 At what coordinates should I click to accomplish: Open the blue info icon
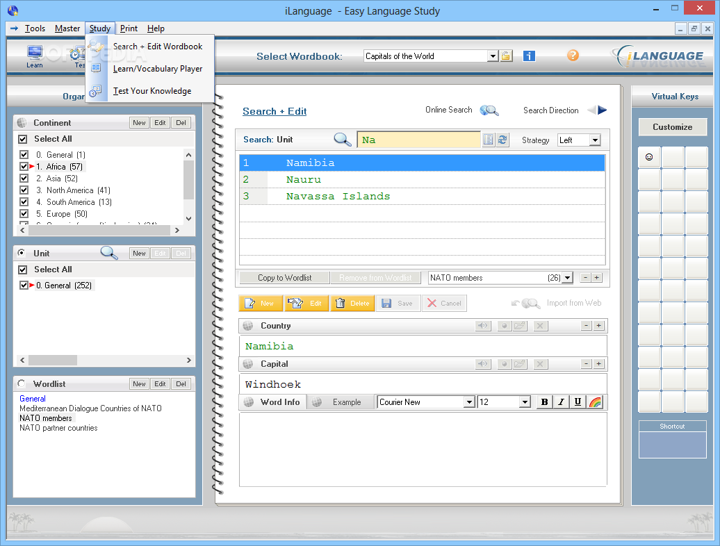[529, 56]
